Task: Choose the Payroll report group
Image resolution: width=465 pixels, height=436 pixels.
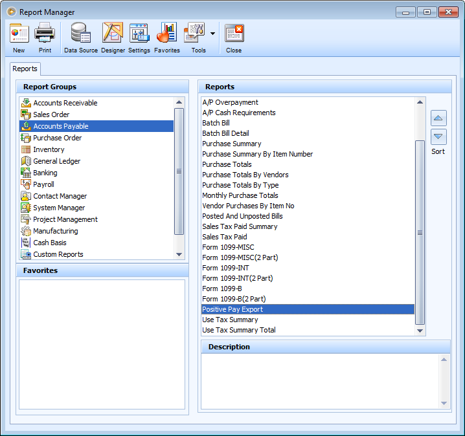Action: [x=44, y=184]
